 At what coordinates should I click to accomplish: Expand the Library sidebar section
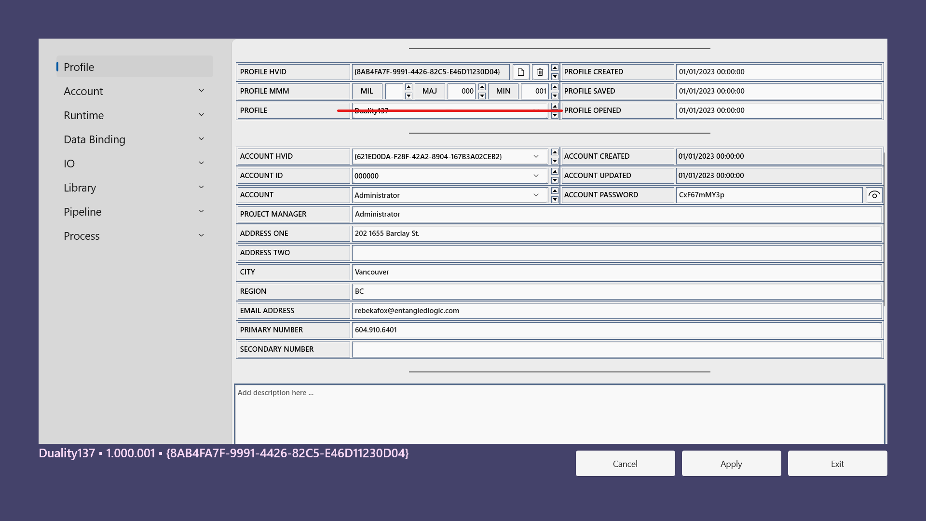coord(135,188)
